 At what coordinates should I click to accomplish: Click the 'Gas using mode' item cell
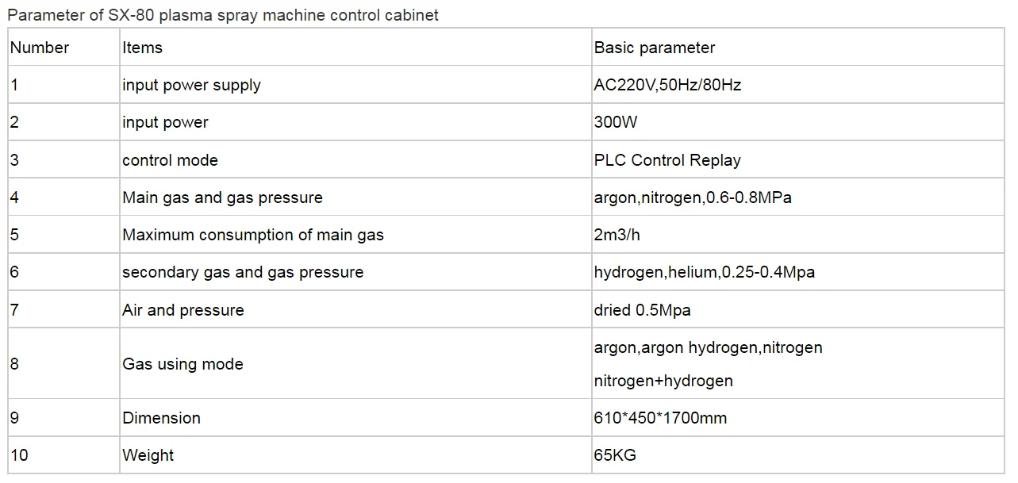click(x=355, y=364)
